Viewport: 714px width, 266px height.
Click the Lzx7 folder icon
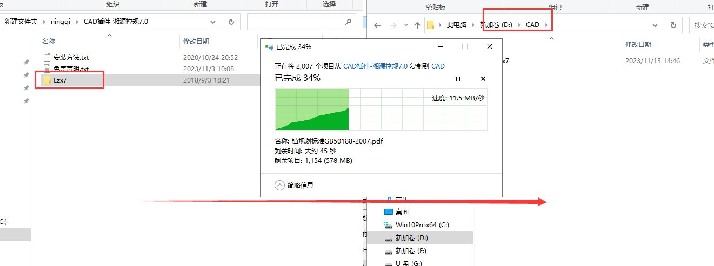tap(47, 80)
